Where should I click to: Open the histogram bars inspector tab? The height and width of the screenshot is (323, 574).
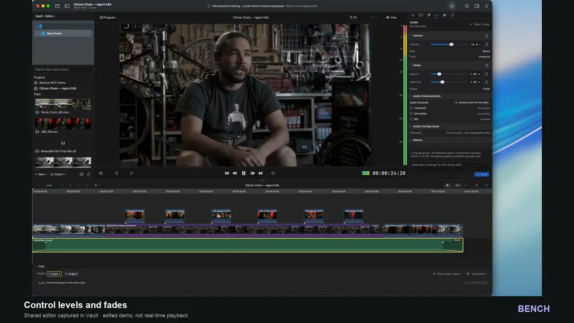point(444,15)
